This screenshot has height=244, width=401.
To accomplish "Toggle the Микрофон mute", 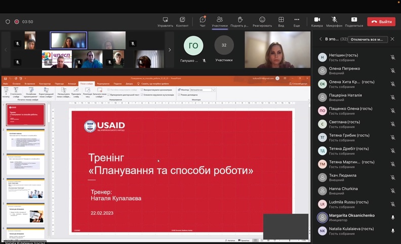I will 334,22.
